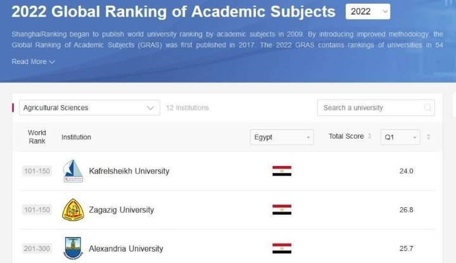
Task: Open Alexandria University link
Action: click(126, 248)
